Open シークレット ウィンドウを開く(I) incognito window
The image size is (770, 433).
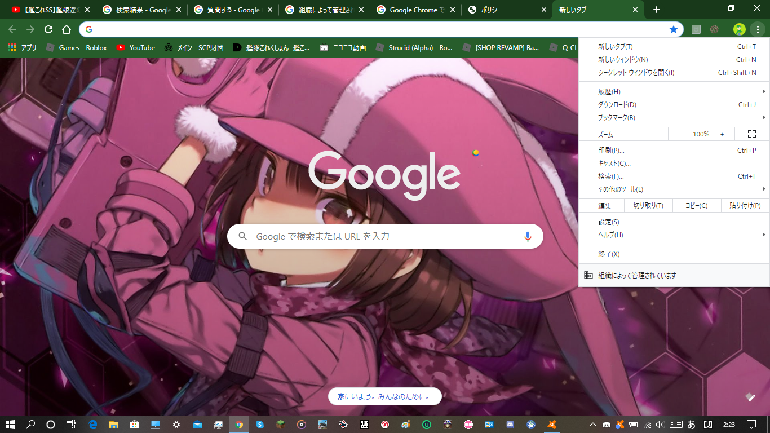(674, 72)
